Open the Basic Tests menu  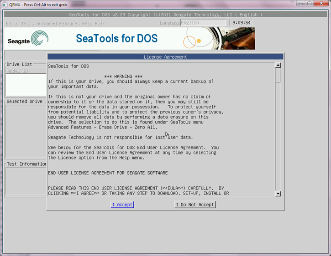(x=20, y=23)
